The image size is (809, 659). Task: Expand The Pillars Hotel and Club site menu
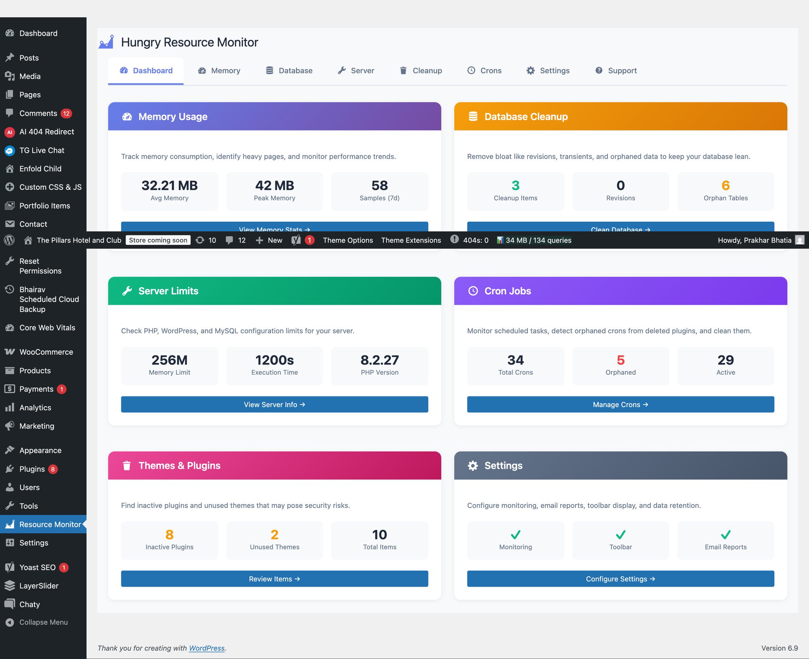(x=78, y=240)
